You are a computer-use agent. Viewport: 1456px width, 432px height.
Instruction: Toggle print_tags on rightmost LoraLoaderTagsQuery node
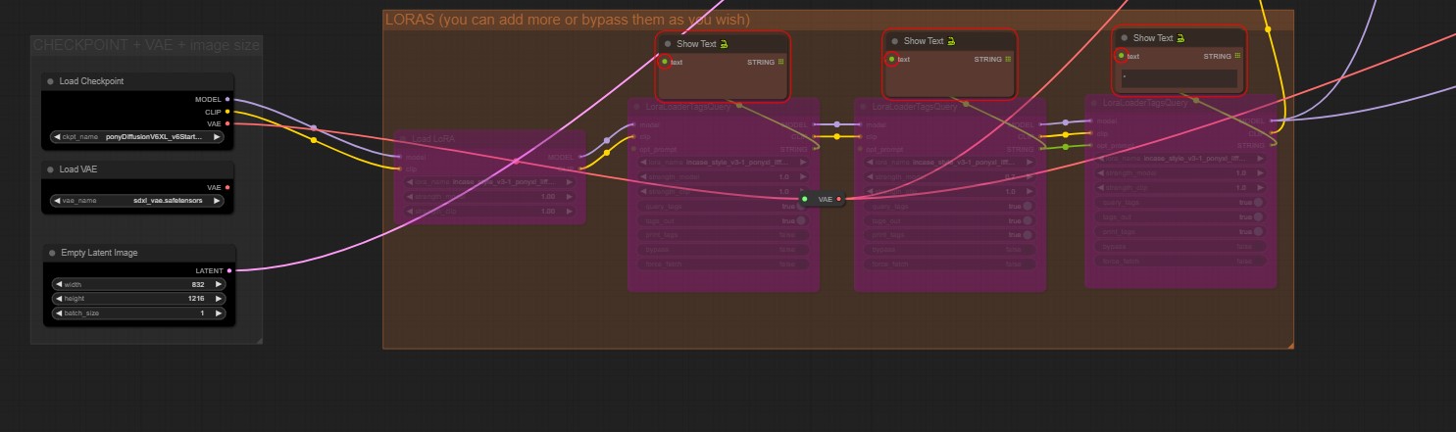pyautogui.click(x=1181, y=231)
